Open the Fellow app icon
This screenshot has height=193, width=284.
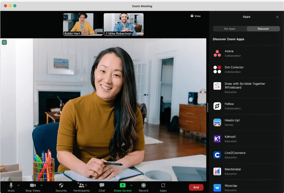click(x=217, y=106)
